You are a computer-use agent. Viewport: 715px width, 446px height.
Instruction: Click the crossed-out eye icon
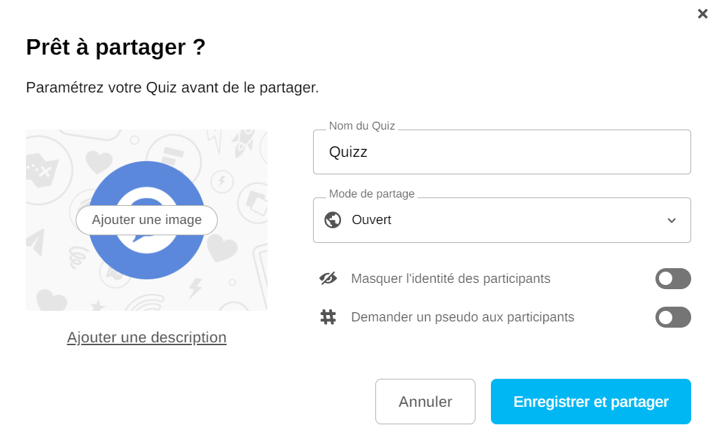(x=328, y=279)
